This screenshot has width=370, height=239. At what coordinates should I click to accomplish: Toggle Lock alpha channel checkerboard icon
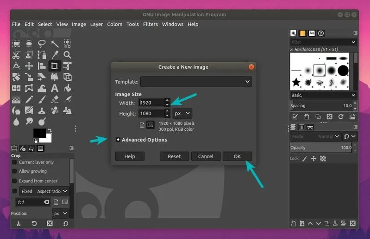tap(323, 159)
